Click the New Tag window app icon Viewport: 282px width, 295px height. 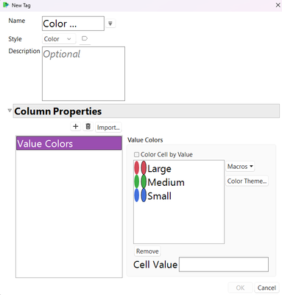tap(6, 5)
